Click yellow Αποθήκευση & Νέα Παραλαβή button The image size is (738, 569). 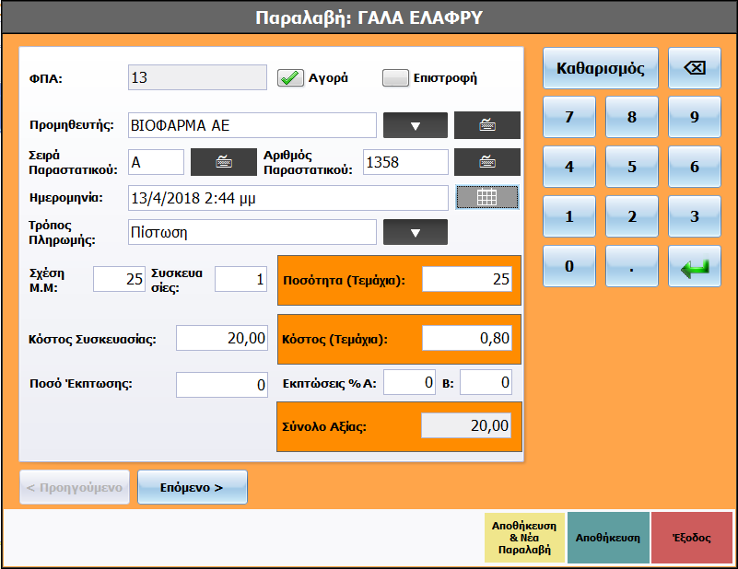(524, 538)
